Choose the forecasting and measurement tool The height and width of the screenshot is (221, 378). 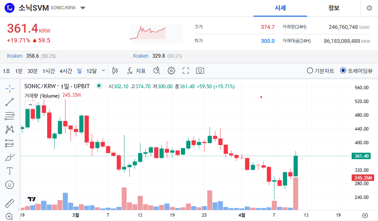[x=10, y=143]
